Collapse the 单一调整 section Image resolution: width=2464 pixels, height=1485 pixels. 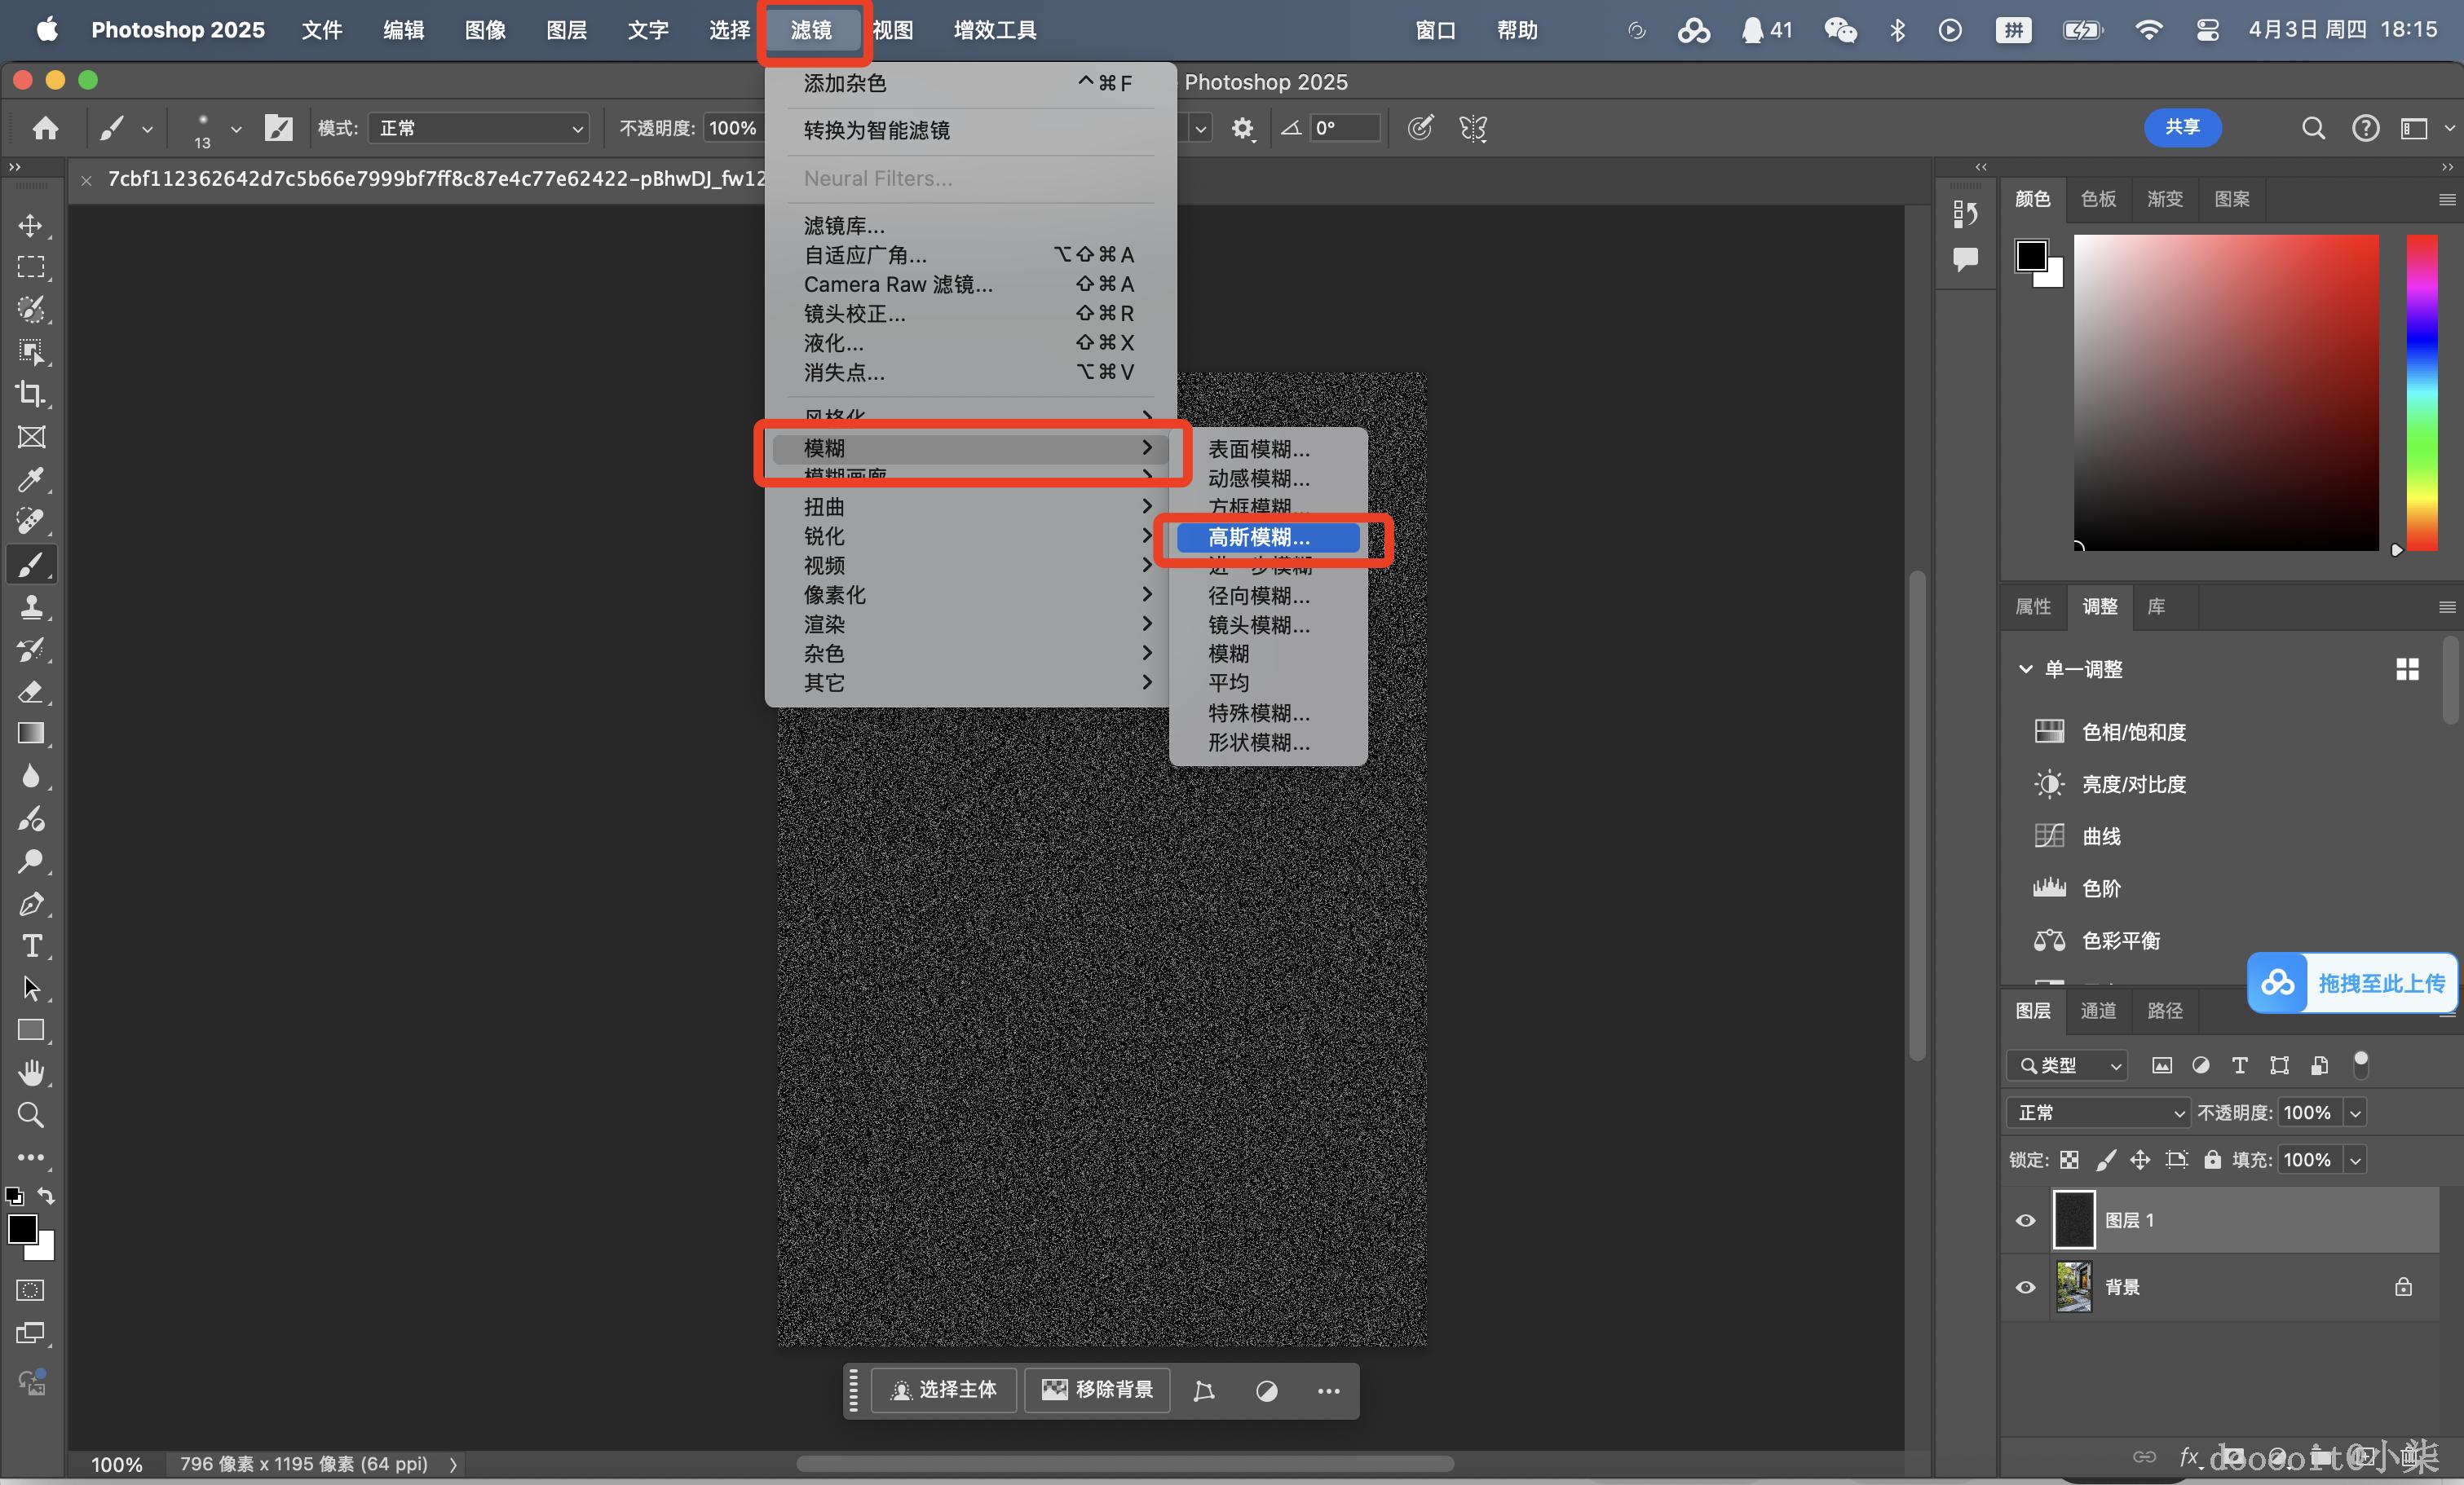2025,668
